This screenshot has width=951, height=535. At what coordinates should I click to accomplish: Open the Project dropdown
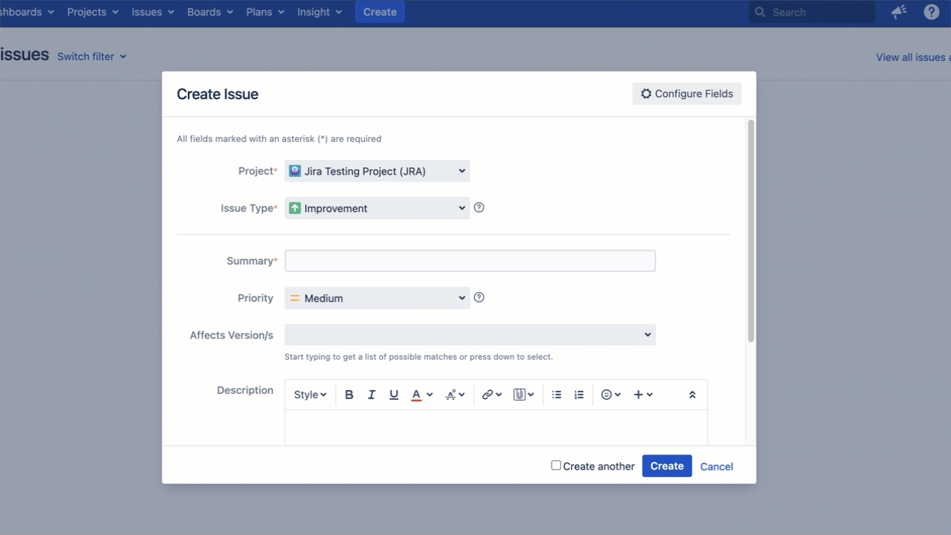coord(377,171)
